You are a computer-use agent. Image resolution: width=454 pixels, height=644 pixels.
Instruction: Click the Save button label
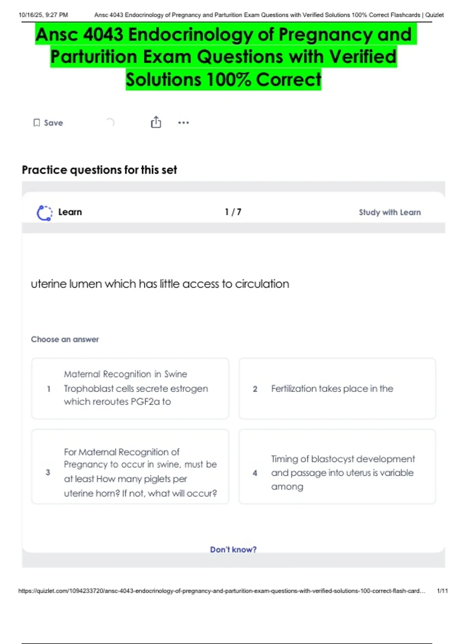click(x=53, y=123)
